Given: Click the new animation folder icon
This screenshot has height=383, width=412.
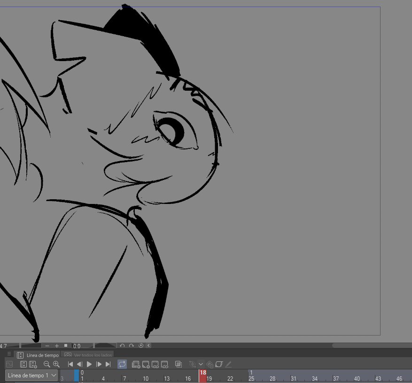Looking at the screenshot, I should click(x=136, y=364).
